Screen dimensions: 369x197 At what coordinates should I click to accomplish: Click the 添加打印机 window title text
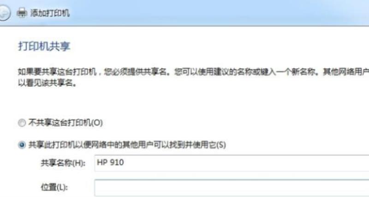coord(50,13)
